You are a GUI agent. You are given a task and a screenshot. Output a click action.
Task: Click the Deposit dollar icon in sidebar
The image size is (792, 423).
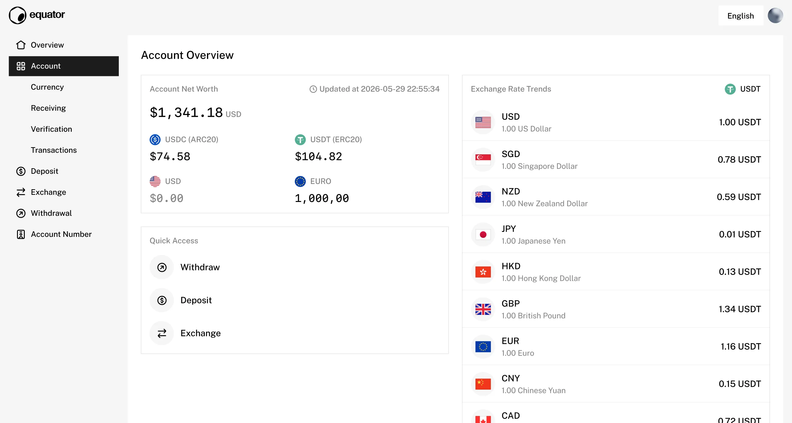(x=21, y=171)
